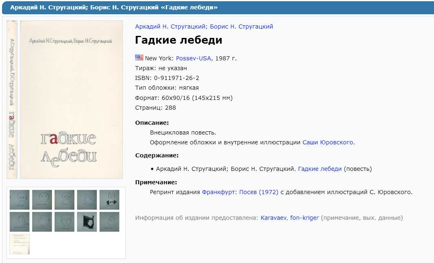The height and width of the screenshot is (263, 434).
Task: Click the main heading Гадкие лебеди
Action: pos(179,40)
